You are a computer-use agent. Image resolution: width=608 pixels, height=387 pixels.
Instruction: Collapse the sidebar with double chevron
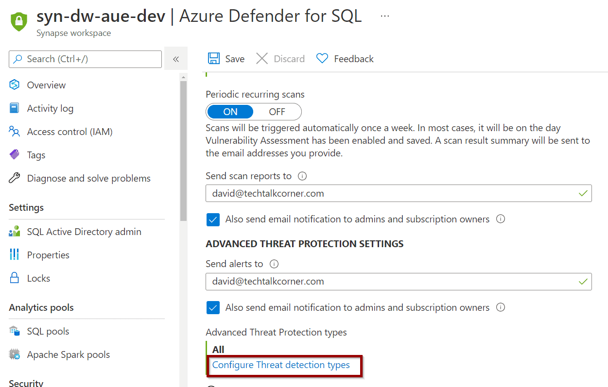click(176, 59)
